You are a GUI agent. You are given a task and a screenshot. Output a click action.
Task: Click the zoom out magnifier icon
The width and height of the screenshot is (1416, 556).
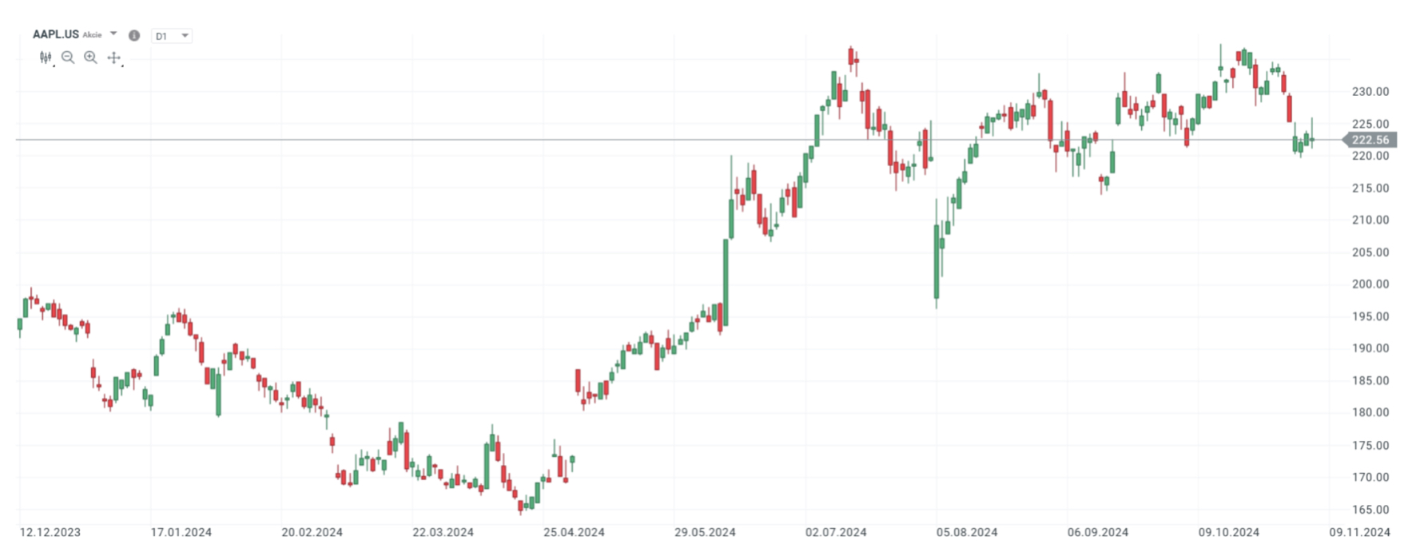pyautogui.click(x=68, y=58)
